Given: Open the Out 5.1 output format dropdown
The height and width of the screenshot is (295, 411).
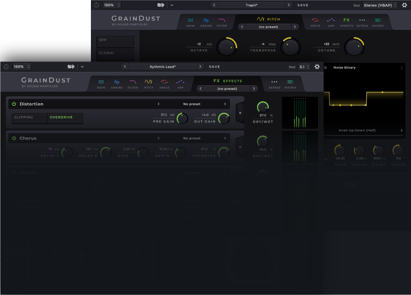Looking at the screenshot, I should [x=304, y=67].
